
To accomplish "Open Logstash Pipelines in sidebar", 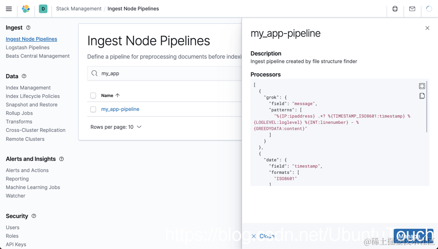I will tap(28, 47).
